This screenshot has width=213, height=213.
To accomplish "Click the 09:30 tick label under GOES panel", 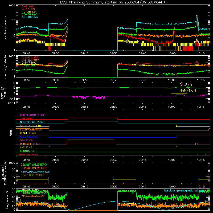I will pyautogui.click(x=113, y=107).
